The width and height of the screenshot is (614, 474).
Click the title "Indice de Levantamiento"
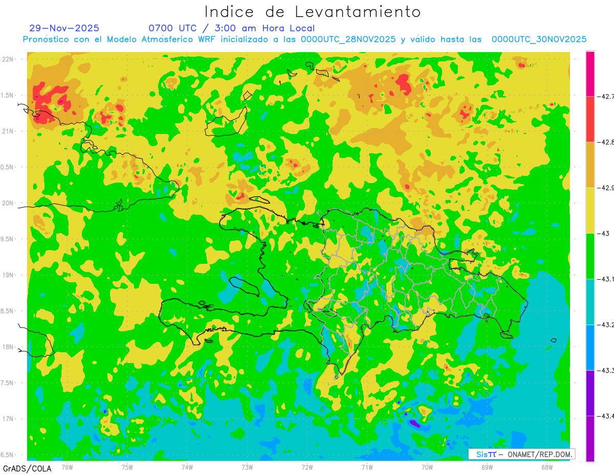point(313,12)
